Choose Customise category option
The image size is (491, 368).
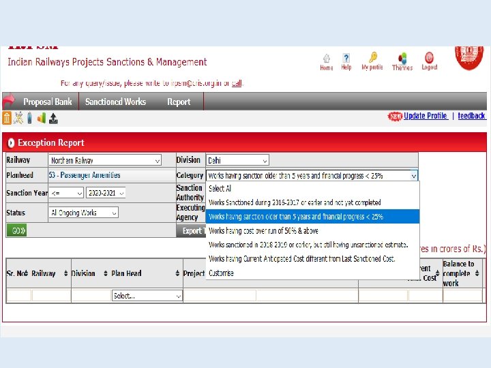312,273
